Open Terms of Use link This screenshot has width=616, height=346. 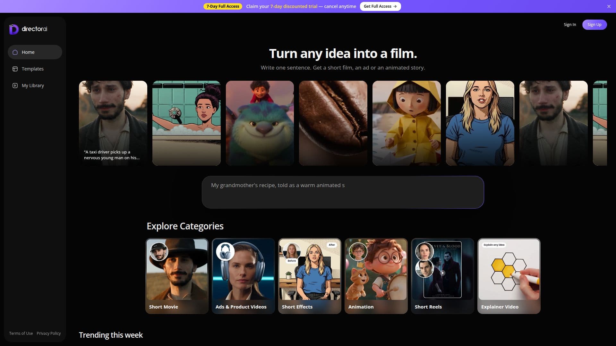coord(21,334)
